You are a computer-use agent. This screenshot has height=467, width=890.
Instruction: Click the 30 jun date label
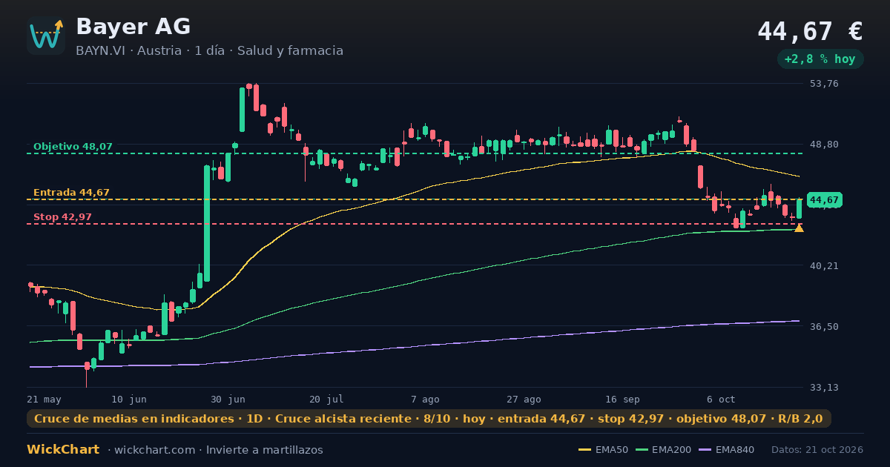click(x=228, y=399)
